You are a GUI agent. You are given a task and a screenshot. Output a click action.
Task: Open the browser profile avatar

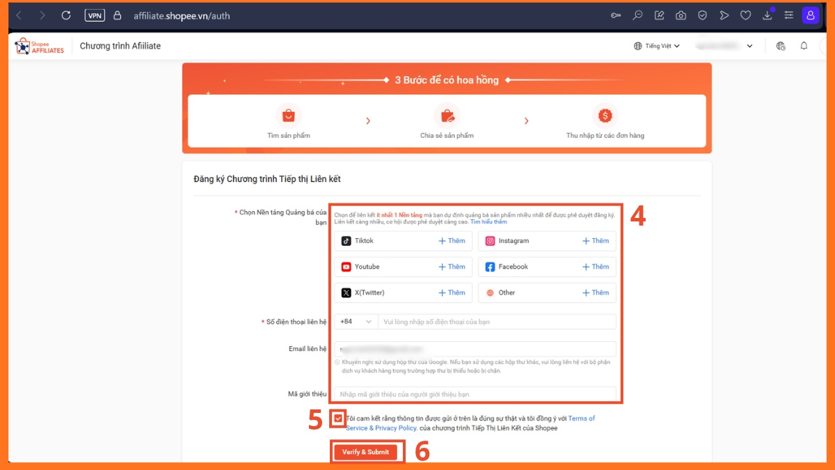(x=811, y=15)
